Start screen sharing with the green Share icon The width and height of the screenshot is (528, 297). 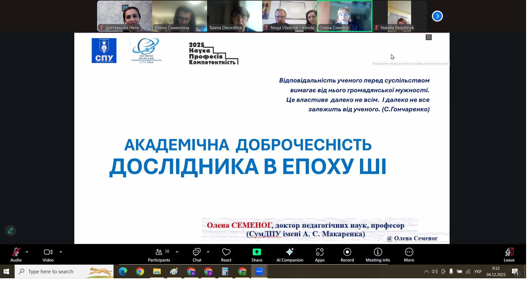pos(257,254)
